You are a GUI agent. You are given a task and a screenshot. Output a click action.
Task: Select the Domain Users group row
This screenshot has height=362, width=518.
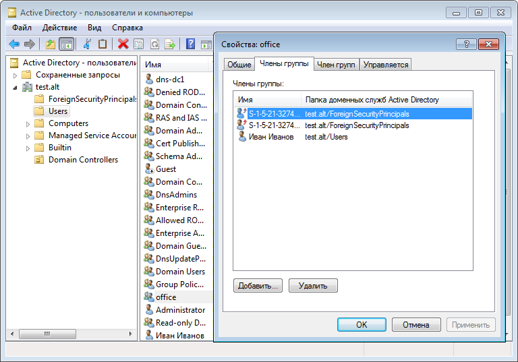[175, 272]
